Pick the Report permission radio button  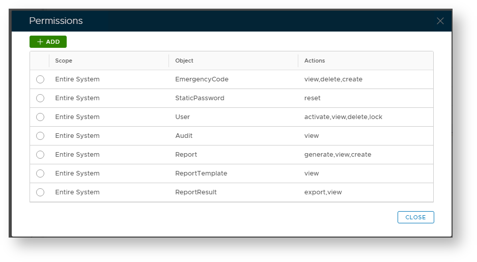(40, 155)
